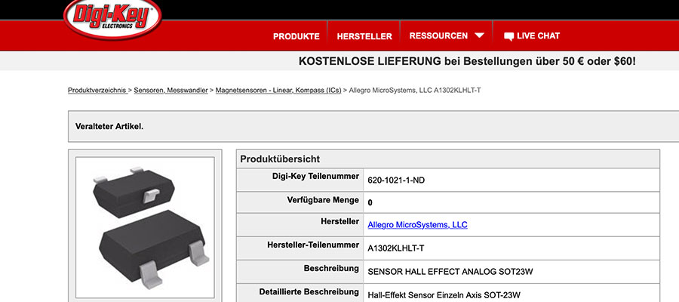Click breadcrumb text Allegro MicroSystems, LLC A1302KLHLT-T
This screenshot has height=302, width=679.
point(415,91)
